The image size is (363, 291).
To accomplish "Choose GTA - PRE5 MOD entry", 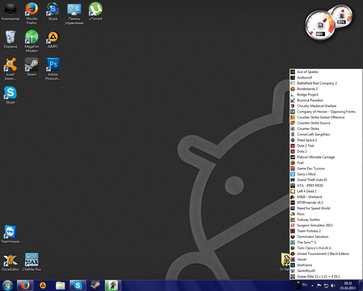I will pyautogui.click(x=326, y=186).
